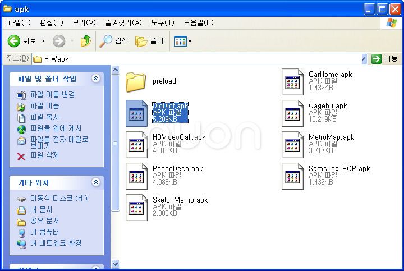Click the red X delete icon

click(x=21, y=157)
